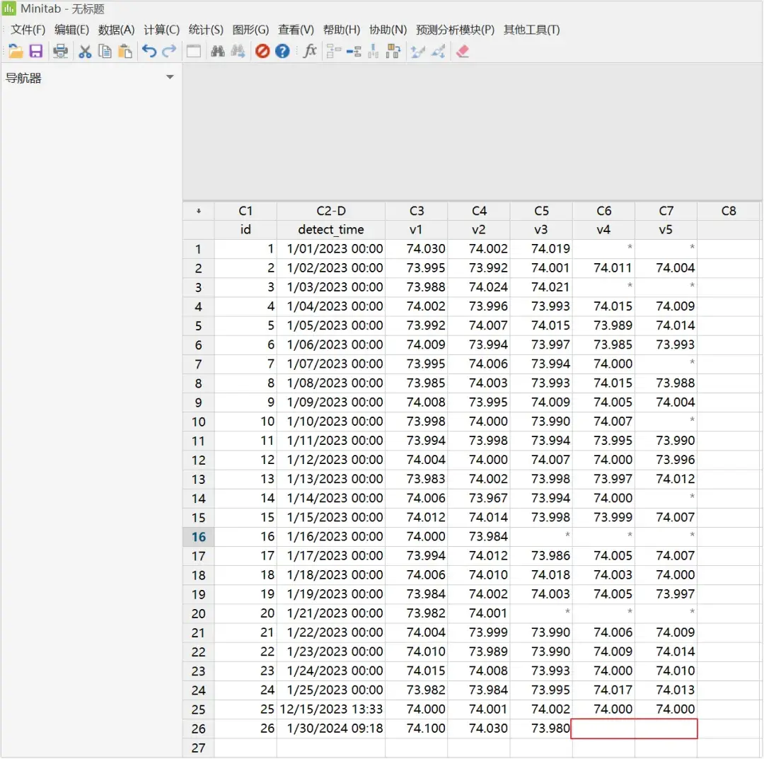Open the 协助(N) menu

click(388, 30)
